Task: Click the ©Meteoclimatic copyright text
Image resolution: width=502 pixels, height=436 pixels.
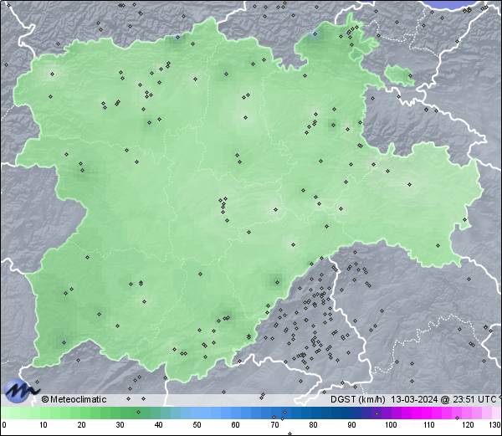Action: click(x=74, y=399)
